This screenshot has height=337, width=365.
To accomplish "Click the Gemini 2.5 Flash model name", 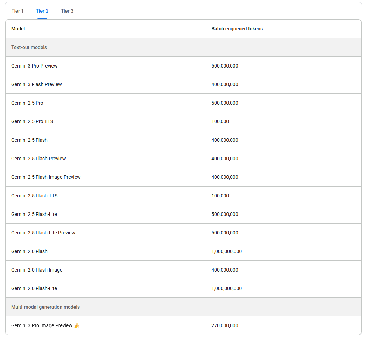I will 29,140.
